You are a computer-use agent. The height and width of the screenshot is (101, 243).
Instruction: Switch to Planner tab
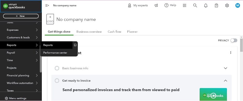[132, 32]
